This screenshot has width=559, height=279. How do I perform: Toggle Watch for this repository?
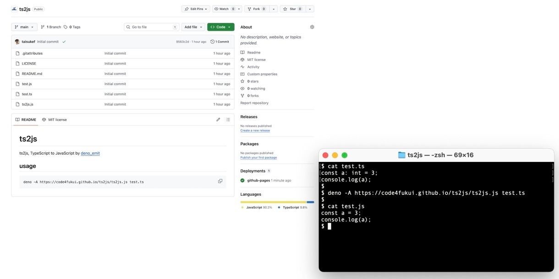224,9
